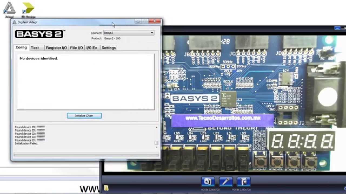Click the BASYS 2 logo in Adept
The width and height of the screenshot is (346, 194).
[40, 34]
